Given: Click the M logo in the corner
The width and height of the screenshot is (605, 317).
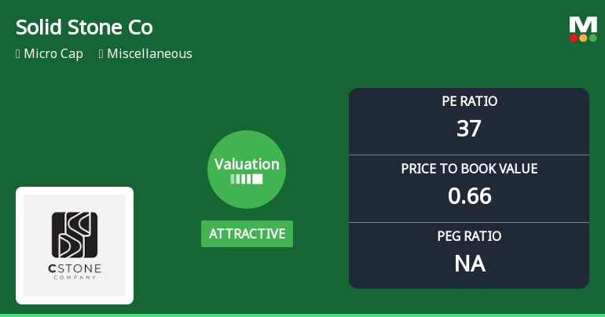Looking at the screenshot, I should pos(582,24).
